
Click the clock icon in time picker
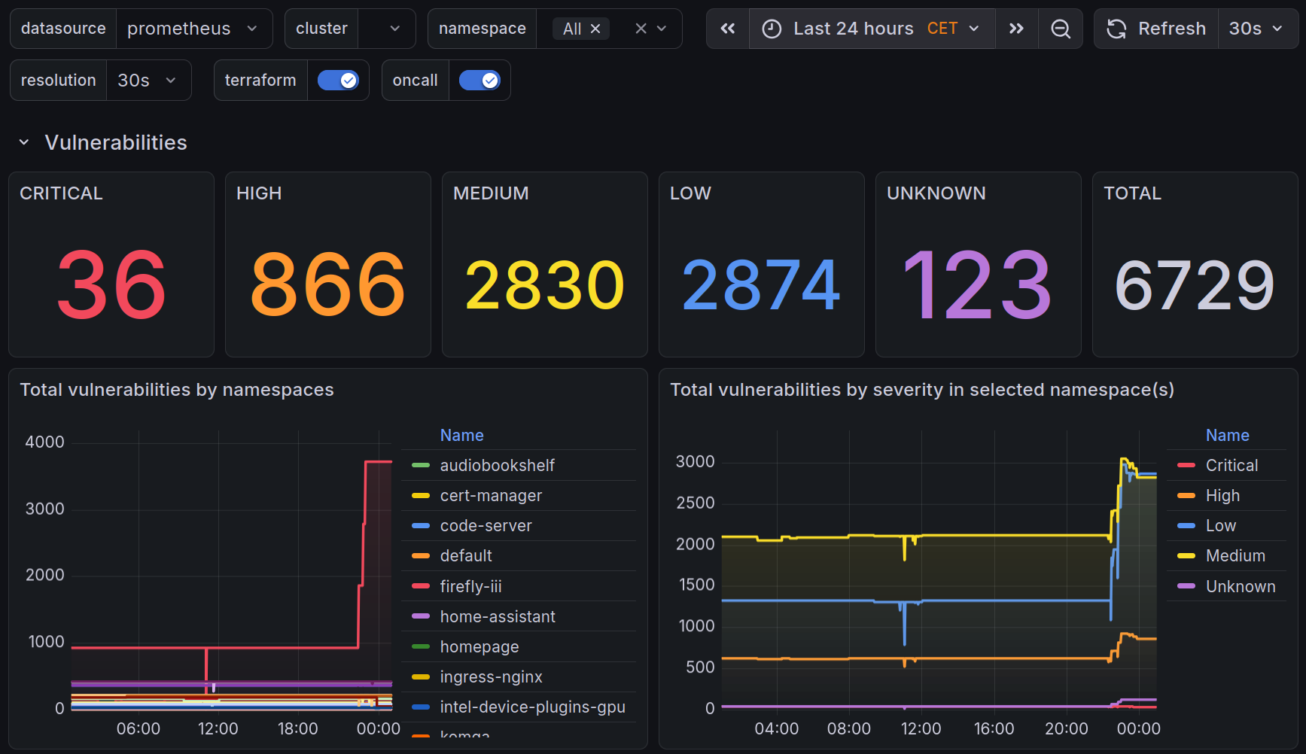772,29
